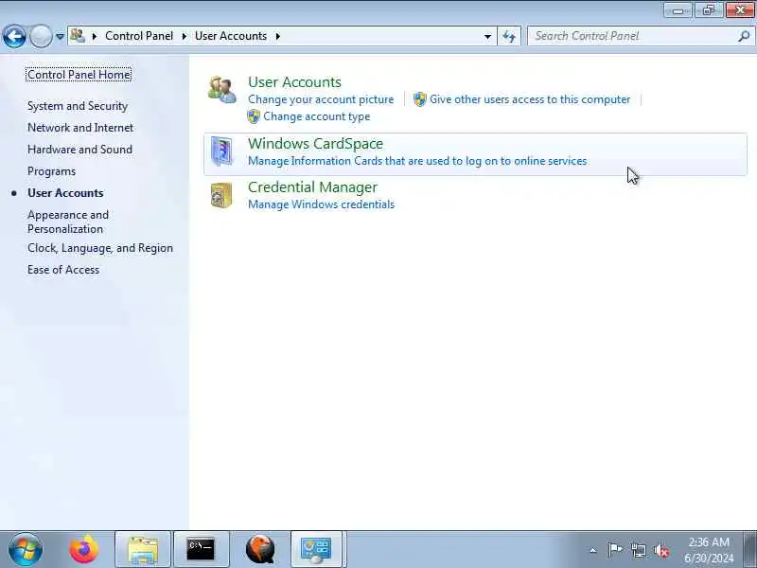Open System and Security category
The height and width of the screenshot is (568, 757).
pos(78,106)
